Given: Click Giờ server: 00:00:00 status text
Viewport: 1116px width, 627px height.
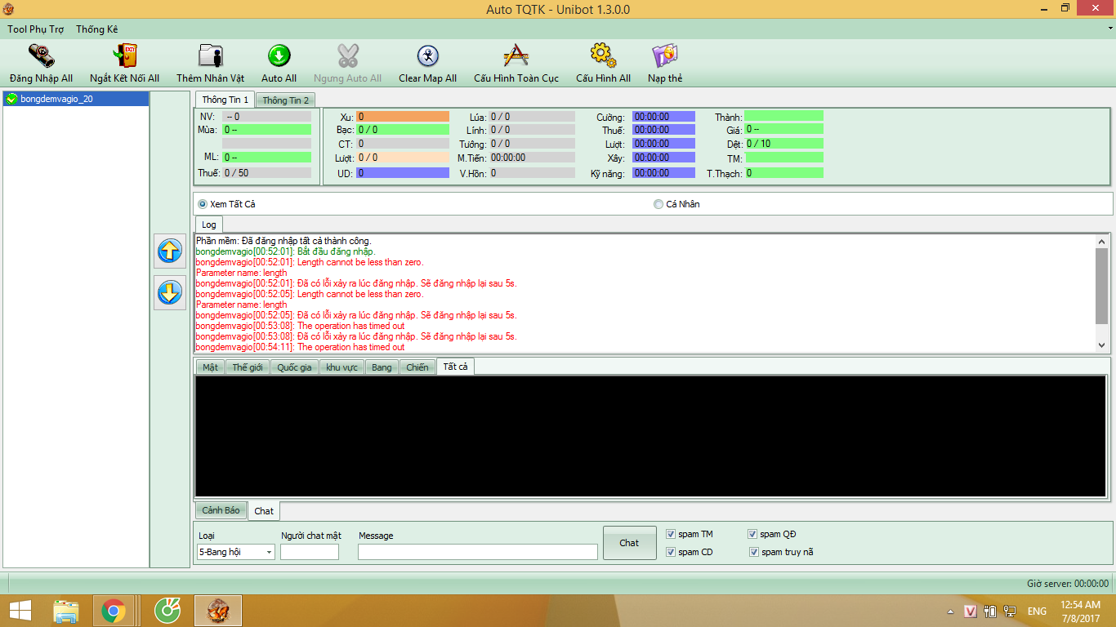Looking at the screenshot, I should pos(1068,584).
